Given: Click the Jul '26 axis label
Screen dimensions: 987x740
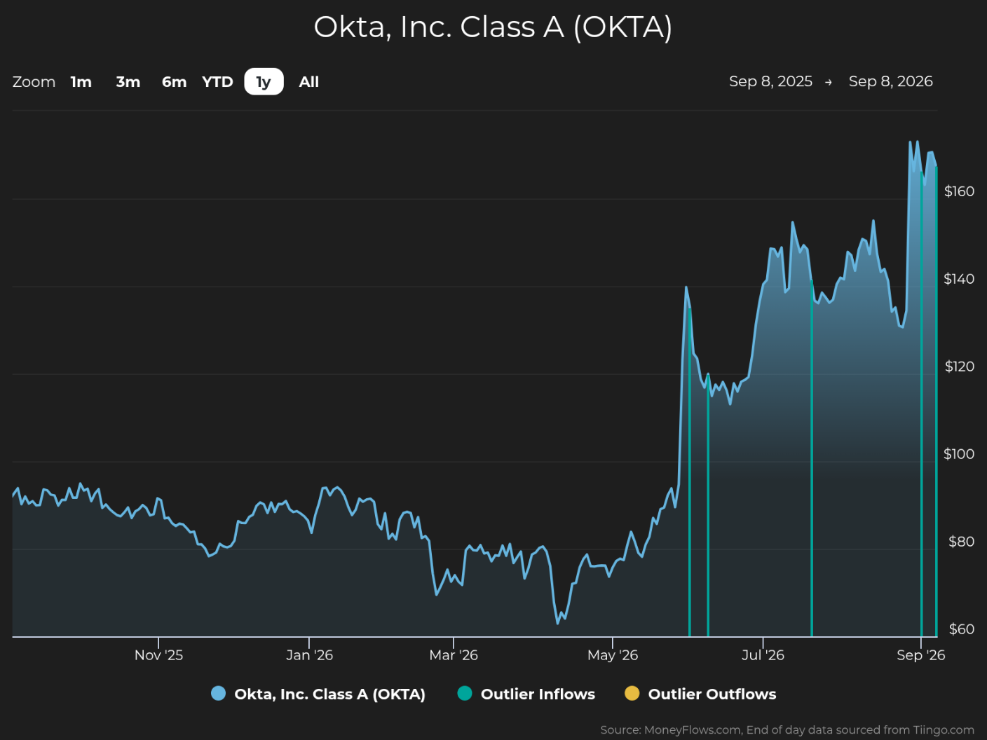Looking at the screenshot, I should [763, 655].
